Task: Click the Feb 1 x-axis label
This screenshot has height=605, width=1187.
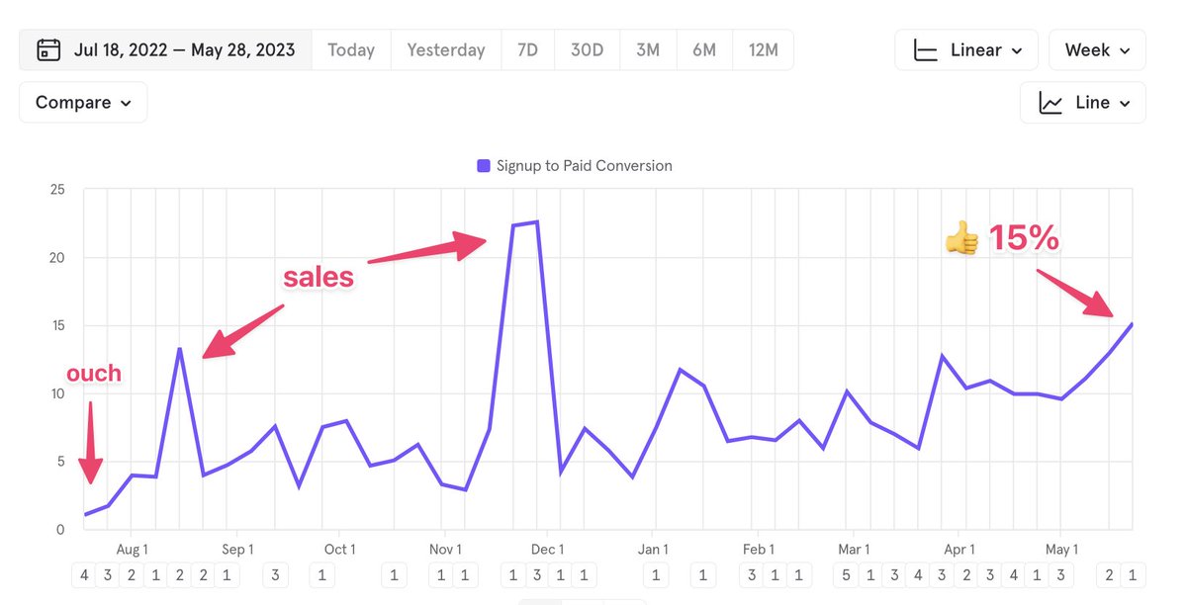Action: point(758,549)
